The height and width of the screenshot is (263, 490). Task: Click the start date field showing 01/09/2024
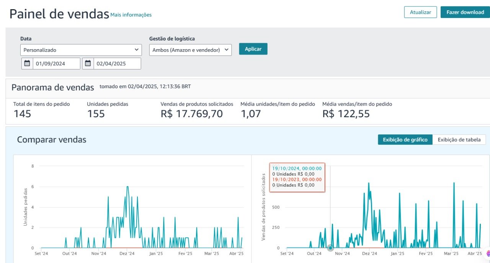(x=56, y=64)
